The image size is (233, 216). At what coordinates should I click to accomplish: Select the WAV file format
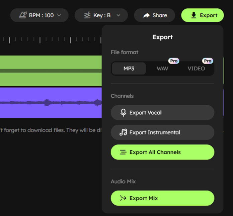tap(163, 69)
